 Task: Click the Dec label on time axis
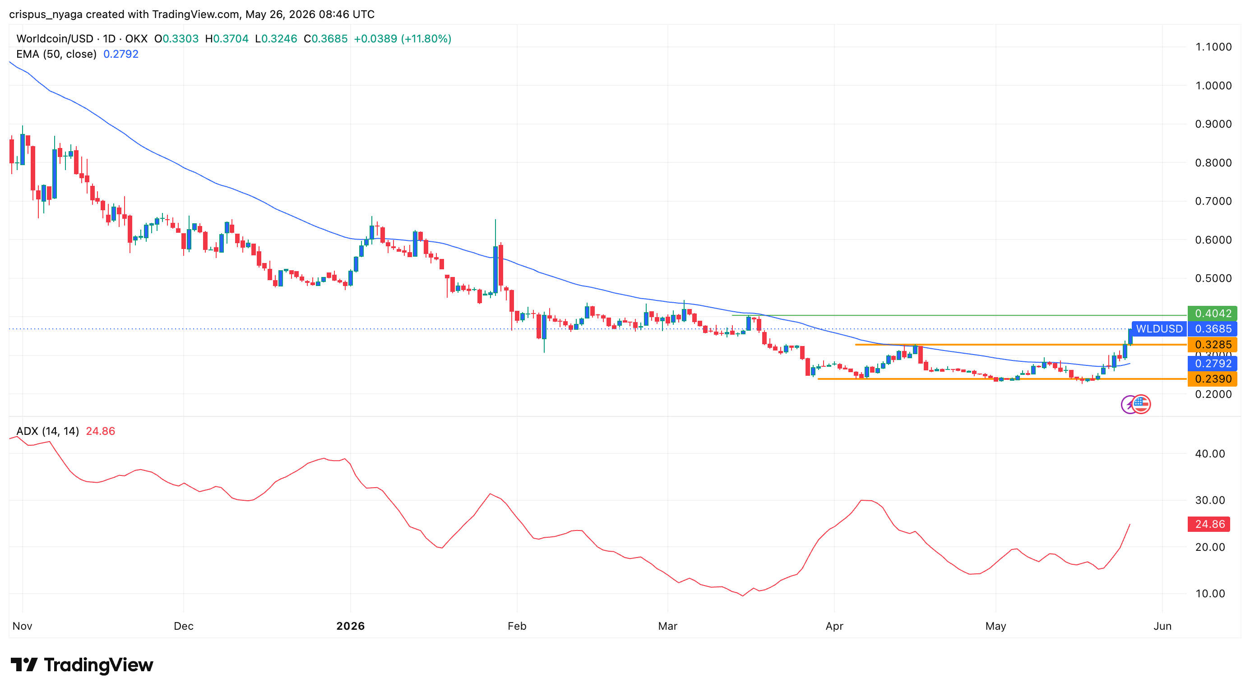click(x=183, y=626)
